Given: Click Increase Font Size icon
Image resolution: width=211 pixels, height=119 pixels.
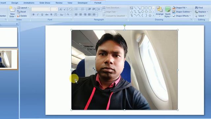Looking at the screenshot, I should click(x=61, y=9).
